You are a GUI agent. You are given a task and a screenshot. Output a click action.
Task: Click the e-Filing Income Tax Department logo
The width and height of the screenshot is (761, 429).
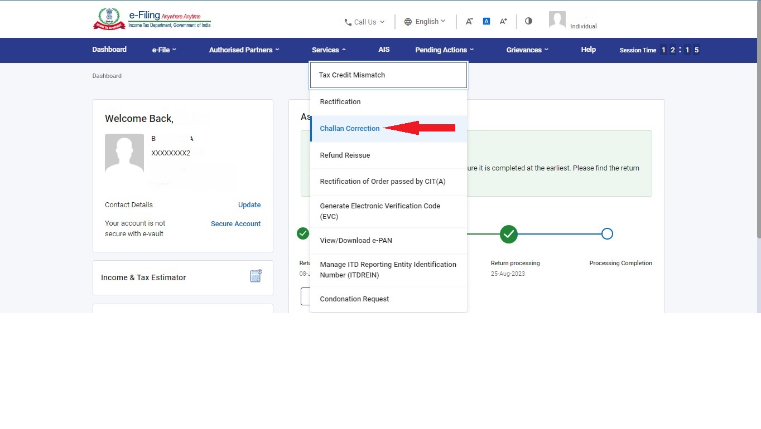pyautogui.click(x=152, y=19)
